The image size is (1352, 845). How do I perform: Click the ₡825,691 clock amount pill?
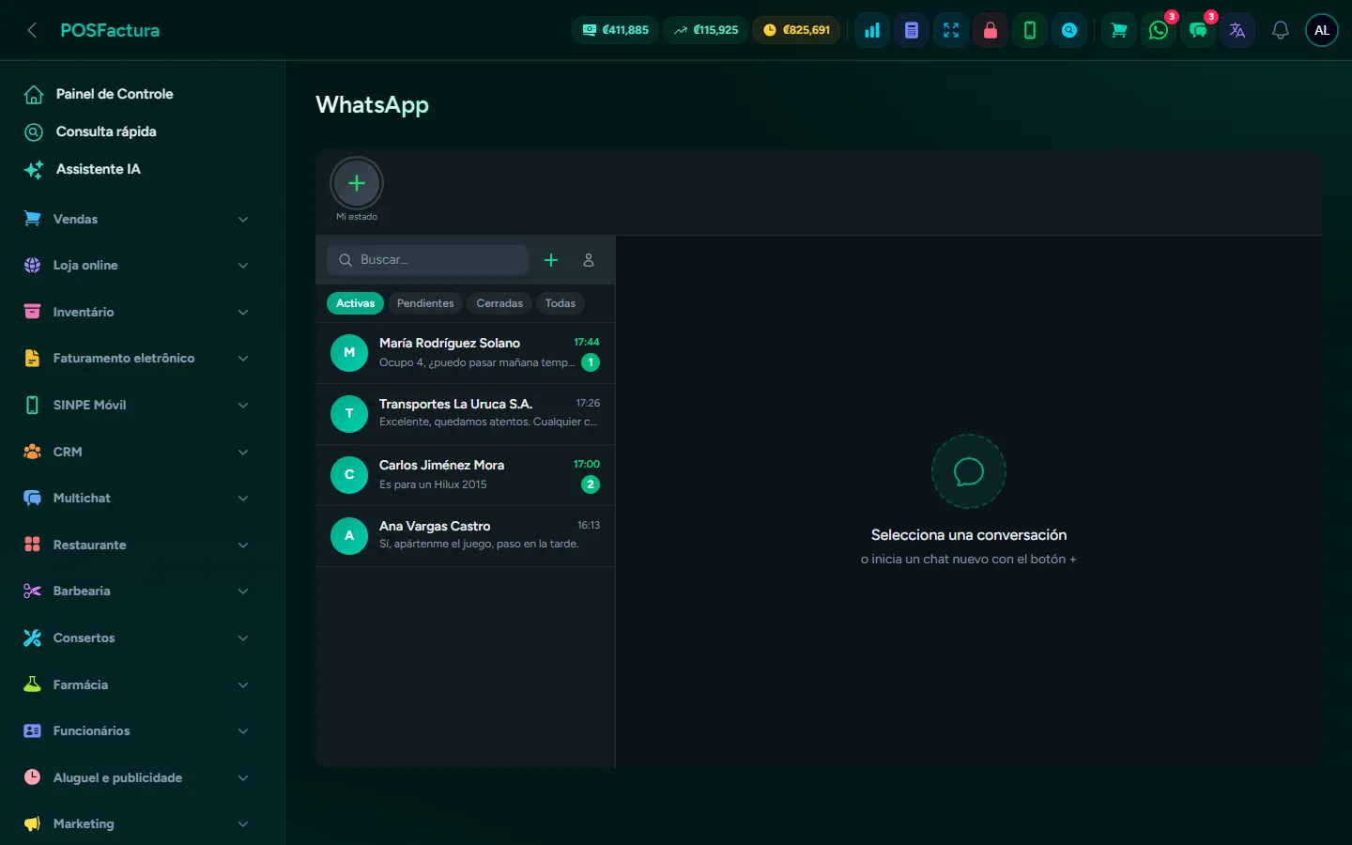click(x=796, y=30)
